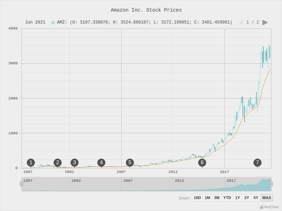Click the 2000 y-axis label
282x211 pixels.
tap(13, 98)
